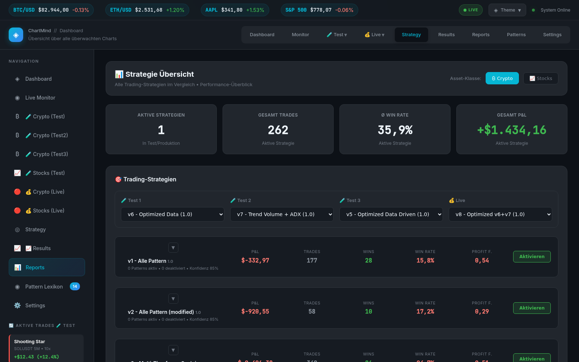The width and height of the screenshot is (579, 362).
Task: Open the Results tab in top navigation
Action: (x=447, y=35)
